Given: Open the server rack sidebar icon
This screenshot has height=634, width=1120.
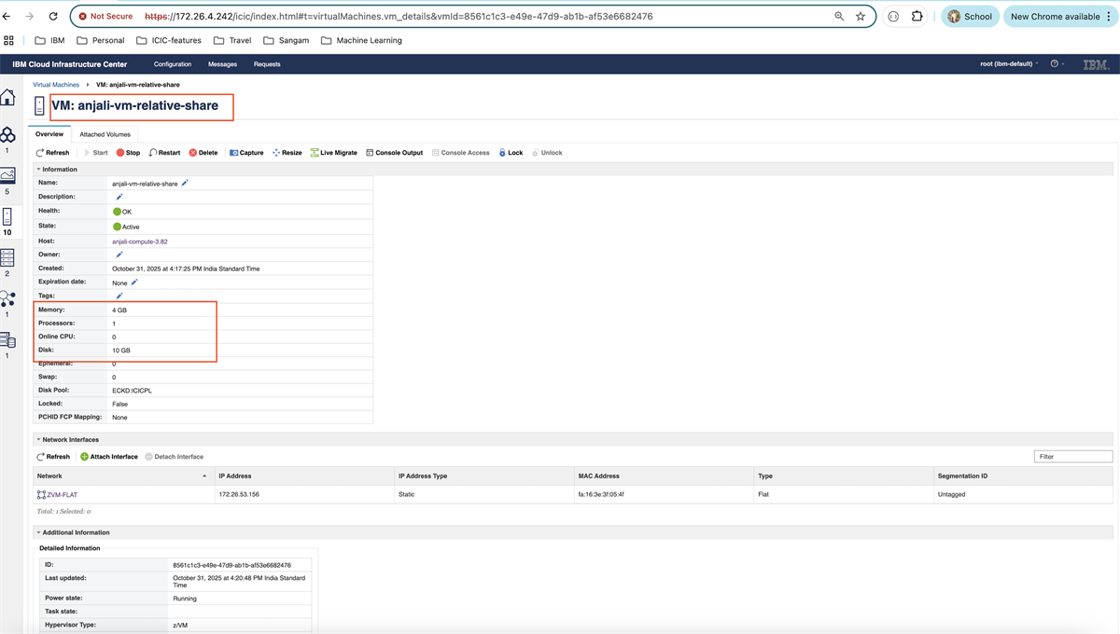Looking at the screenshot, I should 7,258.
